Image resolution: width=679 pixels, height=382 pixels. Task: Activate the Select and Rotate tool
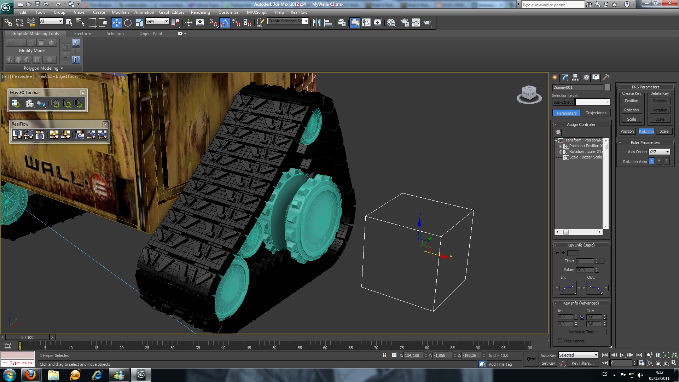click(128, 23)
